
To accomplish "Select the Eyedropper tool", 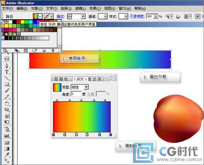I will pyautogui.click(x=7, y=154).
